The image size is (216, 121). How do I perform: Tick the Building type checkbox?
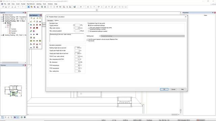pos(100,36)
